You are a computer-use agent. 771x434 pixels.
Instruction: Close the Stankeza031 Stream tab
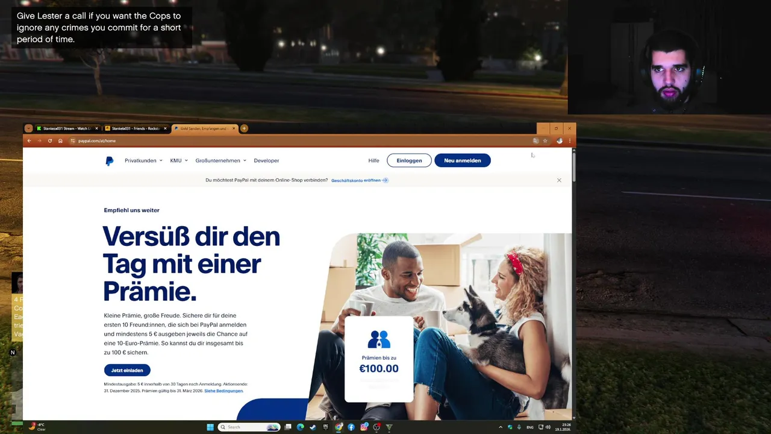(96, 128)
